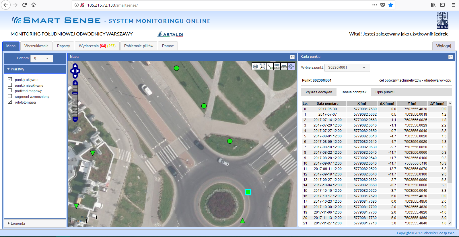Click the green circle near the crosswalk
459x237 pixels.
click(x=230, y=141)
